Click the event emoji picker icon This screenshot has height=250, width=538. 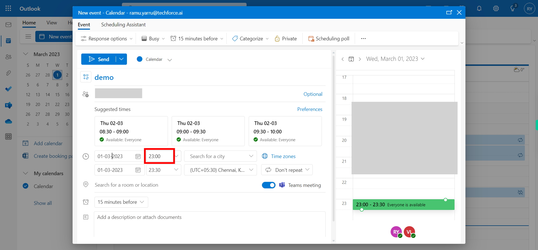(x=86, y=77)
